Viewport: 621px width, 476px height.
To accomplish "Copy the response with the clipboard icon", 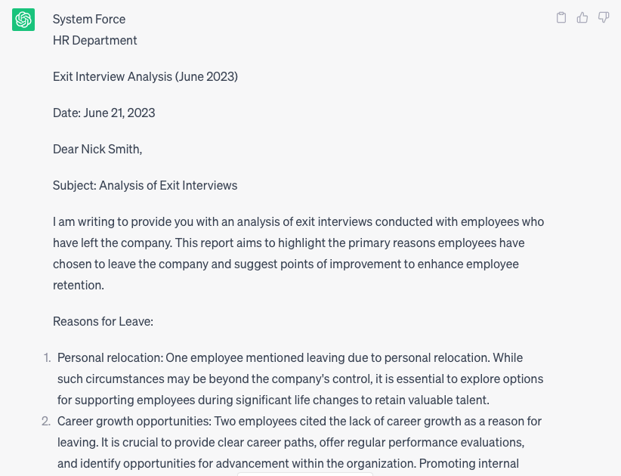I will tap(561, 17).
